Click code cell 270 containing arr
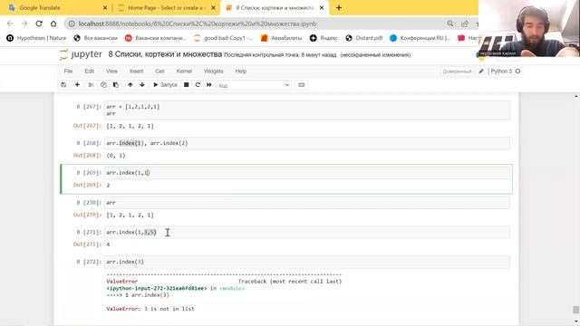580x326 pixels. [x=307, y=203]
